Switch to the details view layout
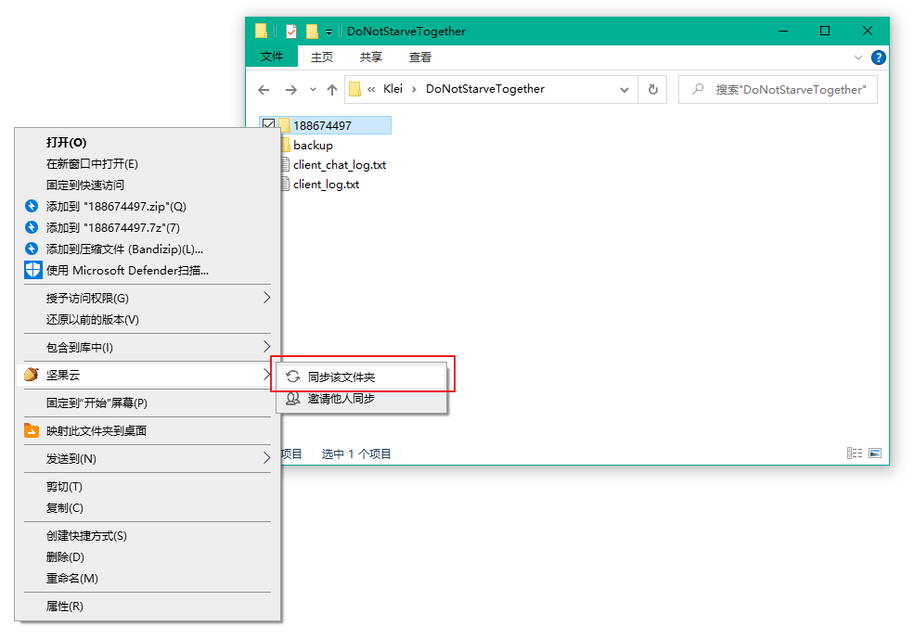Screen dimensions: 914x639 [x=855, y=454]
